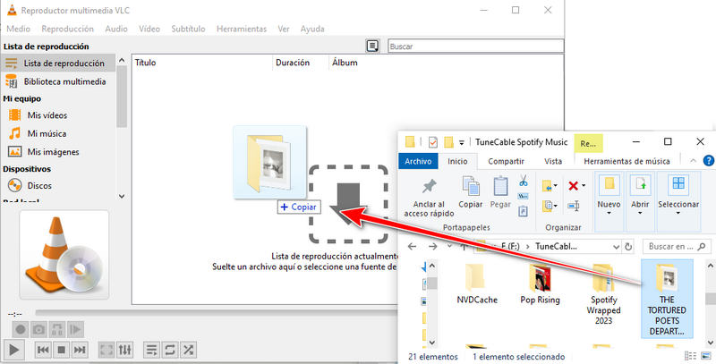Image resolution: width=716 pixels, height=364 pixels.
Task: Click VLC next track button
Action: pyautogui.click(x=80, y=350)
